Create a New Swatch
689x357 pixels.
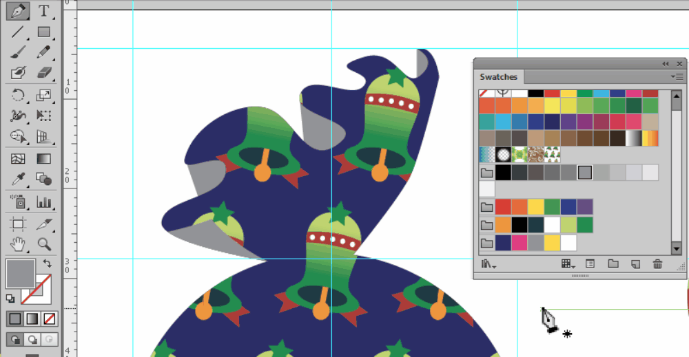(635, 264)
